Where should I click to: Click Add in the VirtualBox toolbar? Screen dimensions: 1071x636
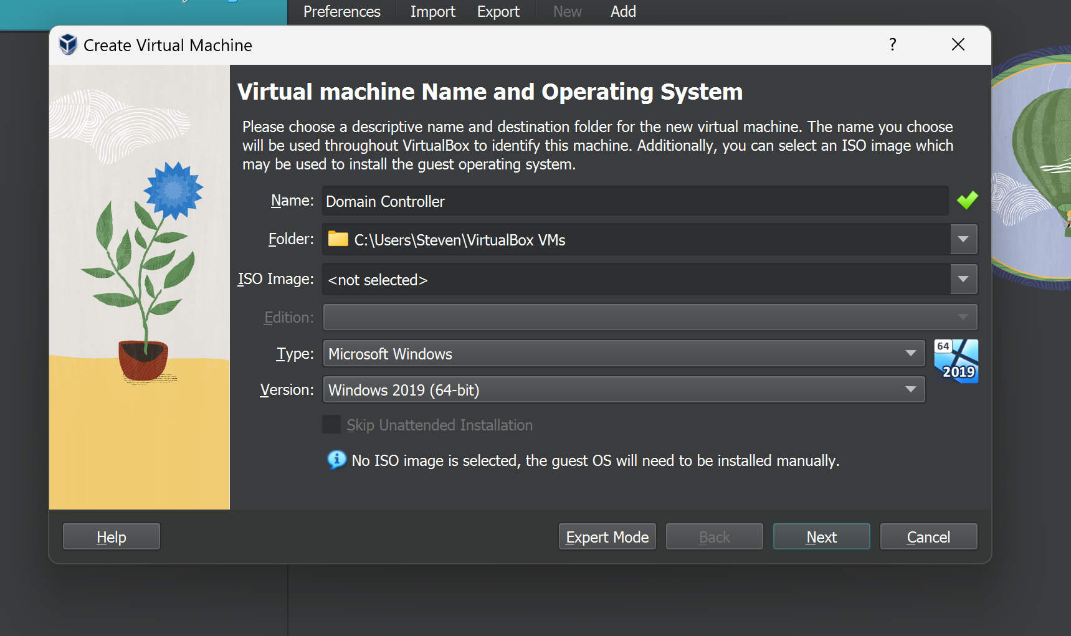tap(623, 12)
